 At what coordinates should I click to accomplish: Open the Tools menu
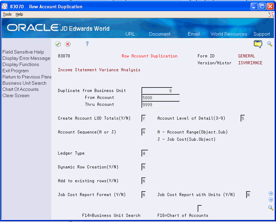tap(7, 14)
